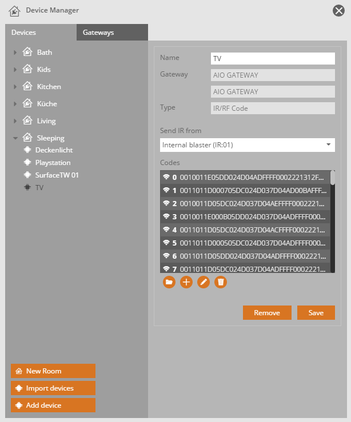Click the Playstation device icon

27,163
